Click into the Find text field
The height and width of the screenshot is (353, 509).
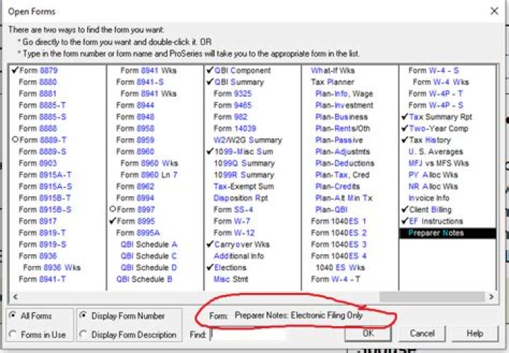coord(276,334)
